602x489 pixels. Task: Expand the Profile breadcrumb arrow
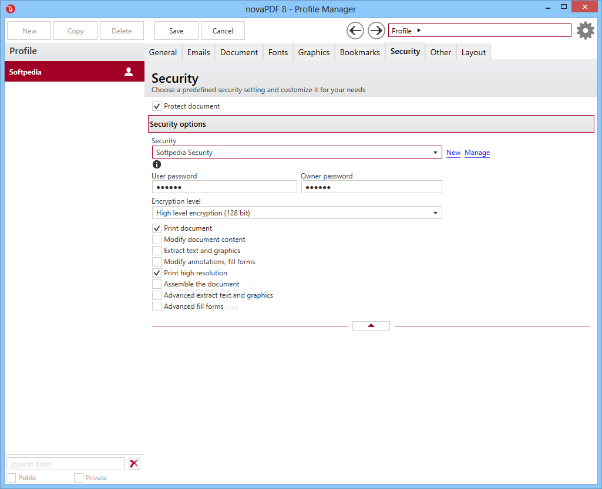[x=419, y=31]
